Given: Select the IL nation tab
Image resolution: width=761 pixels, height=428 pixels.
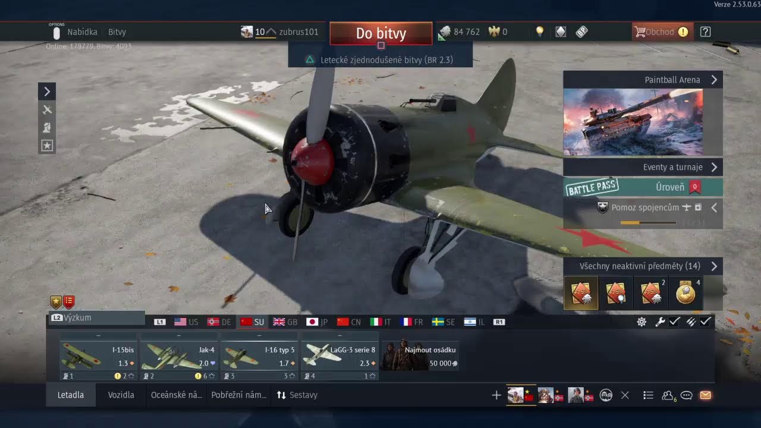Looking at the screenshot, I should click(x=474, y=322).
